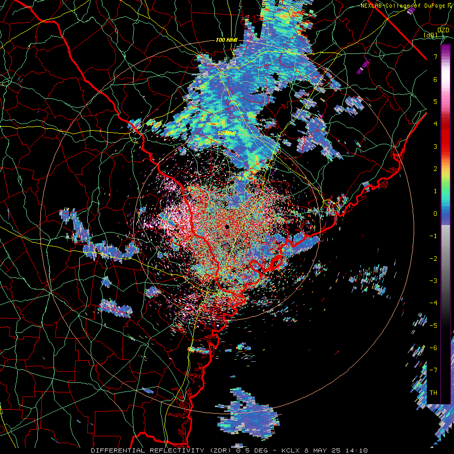The height and width of the screenshot is (454, 454).
Task: Click the "TH" threshold label on the scale
Action: (x=433, y=392)
